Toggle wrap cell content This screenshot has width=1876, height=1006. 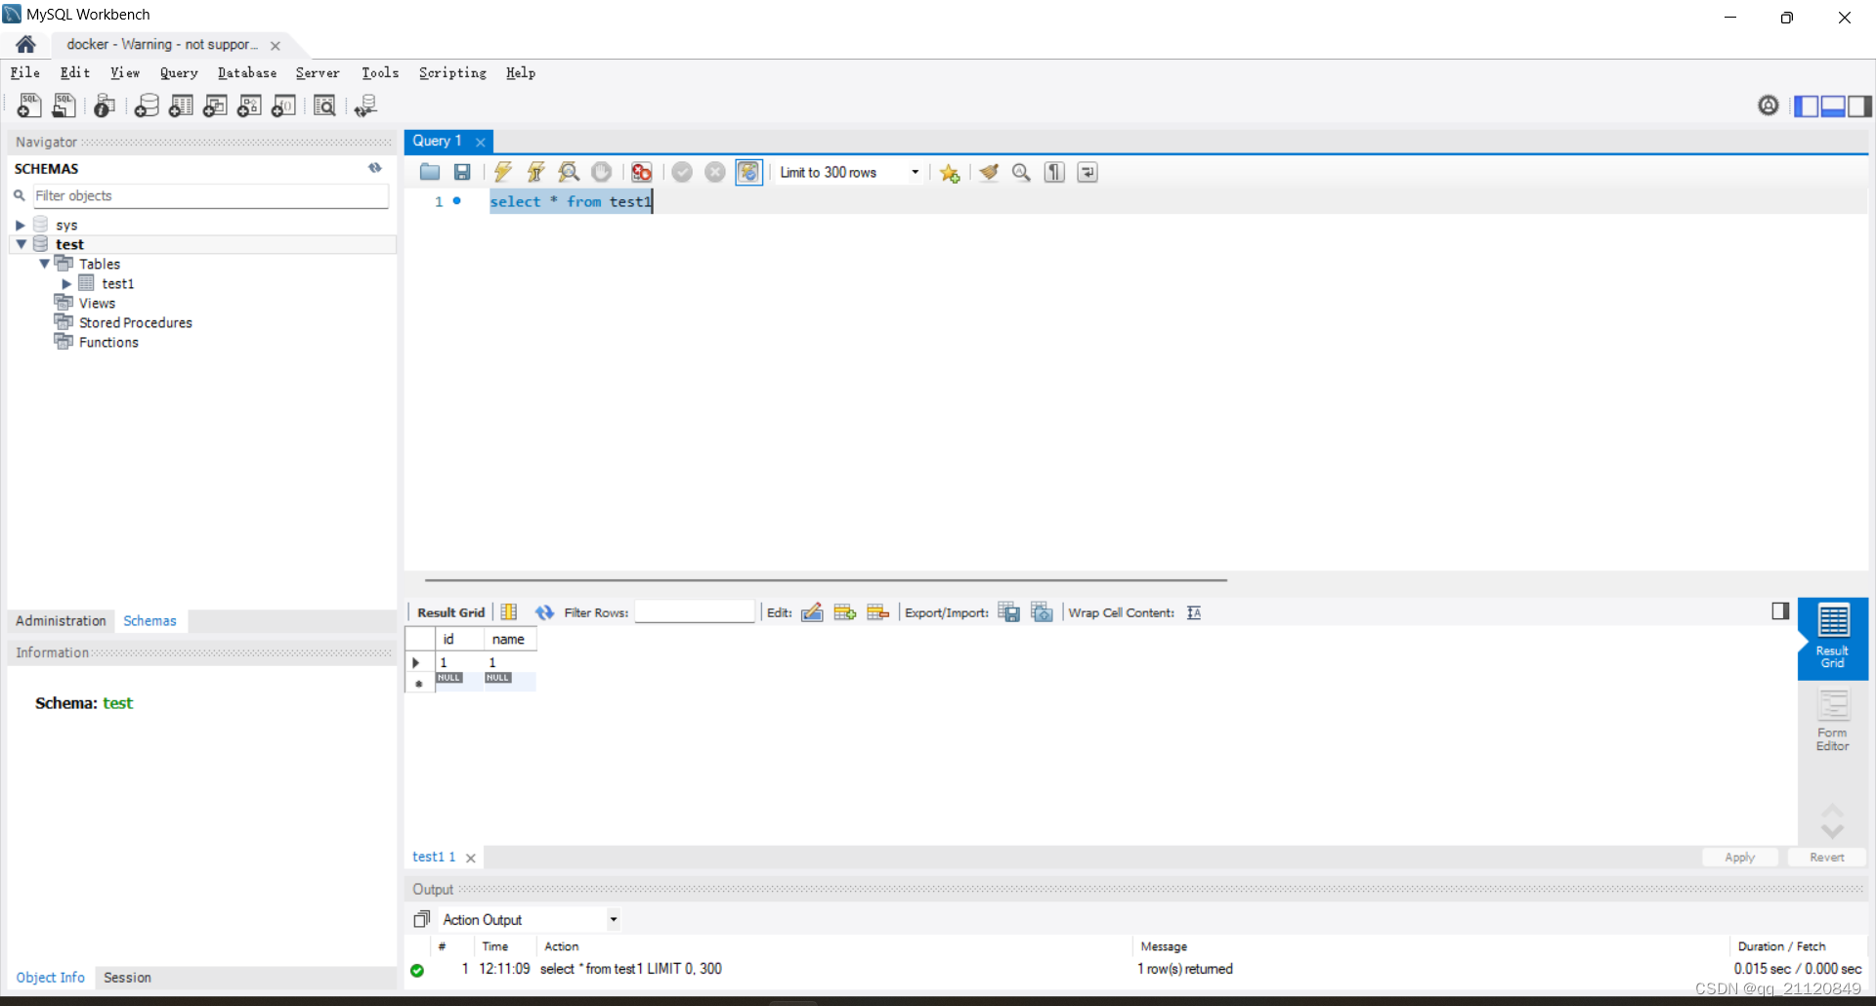[x=1194, y=612]
